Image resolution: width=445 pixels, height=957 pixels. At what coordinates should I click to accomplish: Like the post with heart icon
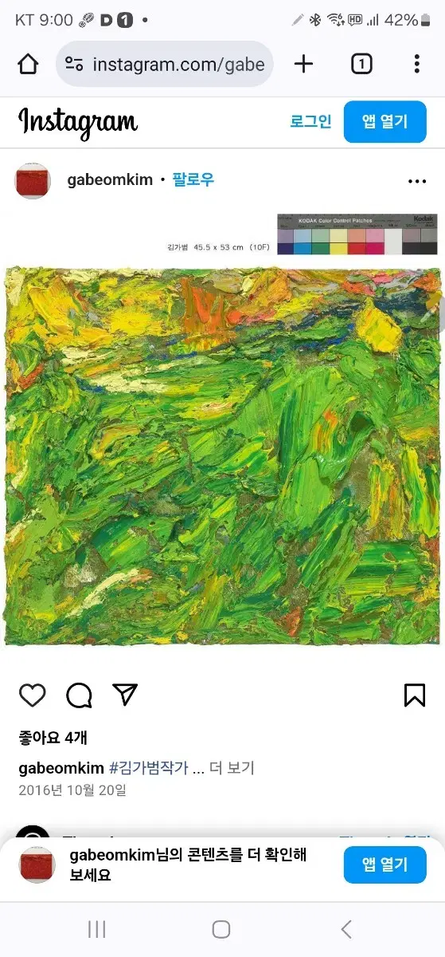tap(33, 695)
